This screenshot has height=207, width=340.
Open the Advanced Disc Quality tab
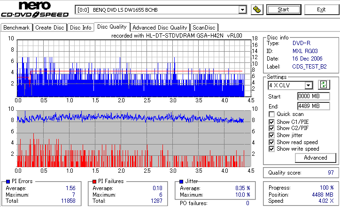pos(160,28)
